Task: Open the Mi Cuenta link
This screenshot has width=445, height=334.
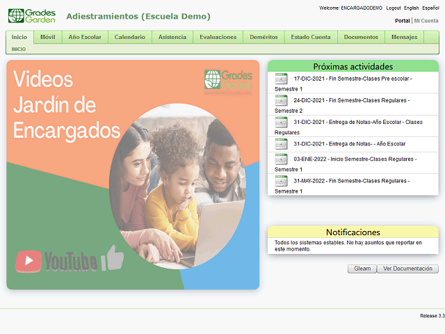Action: 426,21
